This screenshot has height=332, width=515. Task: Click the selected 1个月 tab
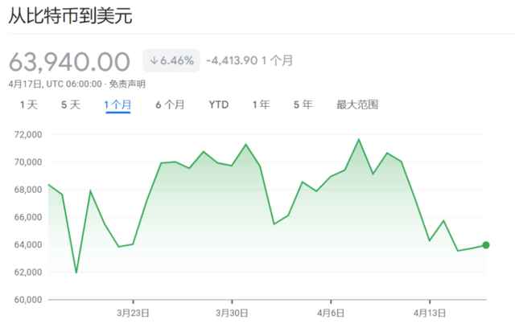point(117,105)
